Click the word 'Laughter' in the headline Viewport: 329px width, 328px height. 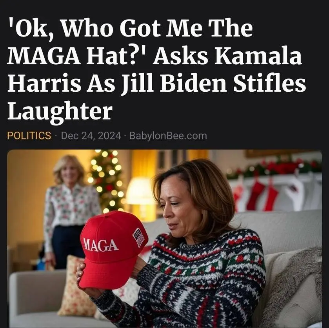click(x=60, y=111)
